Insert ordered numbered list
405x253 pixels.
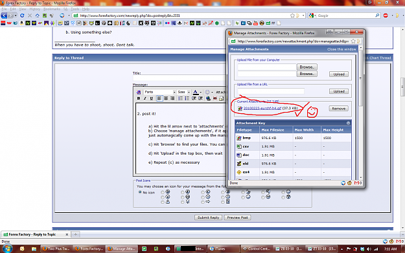coord(181,98)
